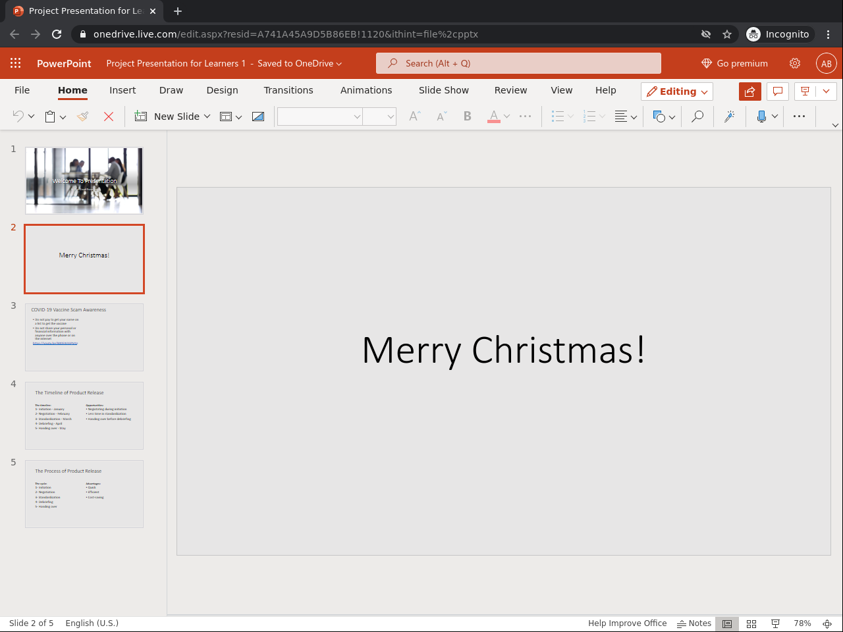Open the slide Layout gallery icon

coord(226,117)
